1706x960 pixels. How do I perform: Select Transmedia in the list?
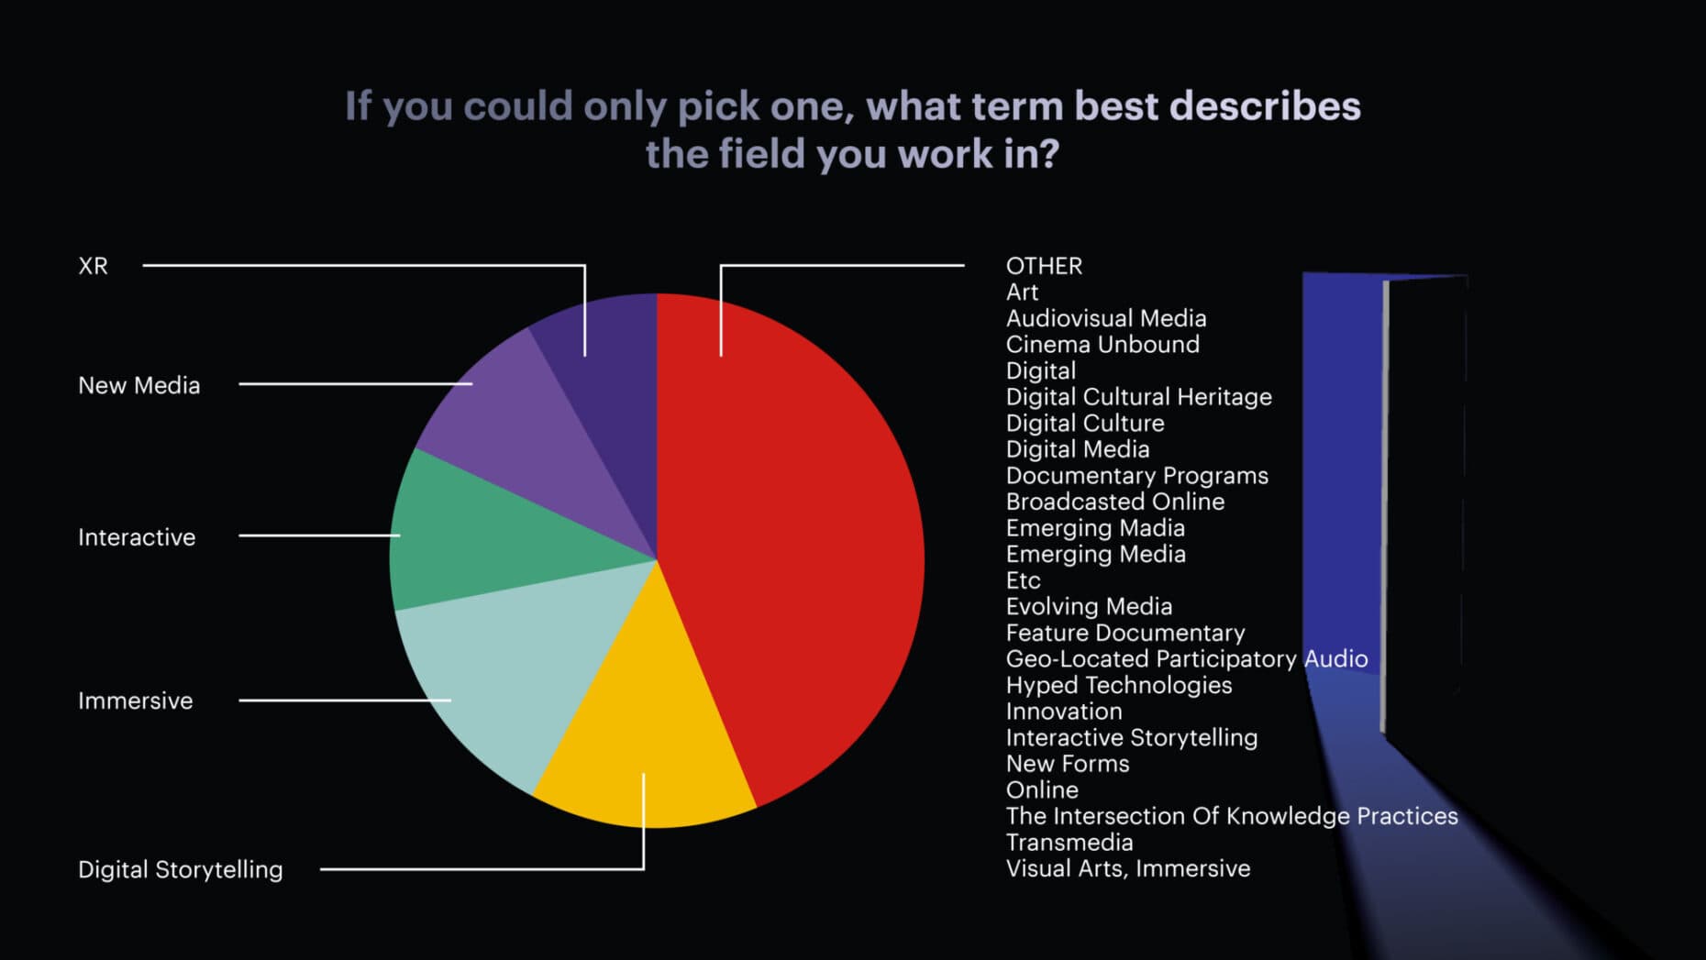tap(1069, 843)
